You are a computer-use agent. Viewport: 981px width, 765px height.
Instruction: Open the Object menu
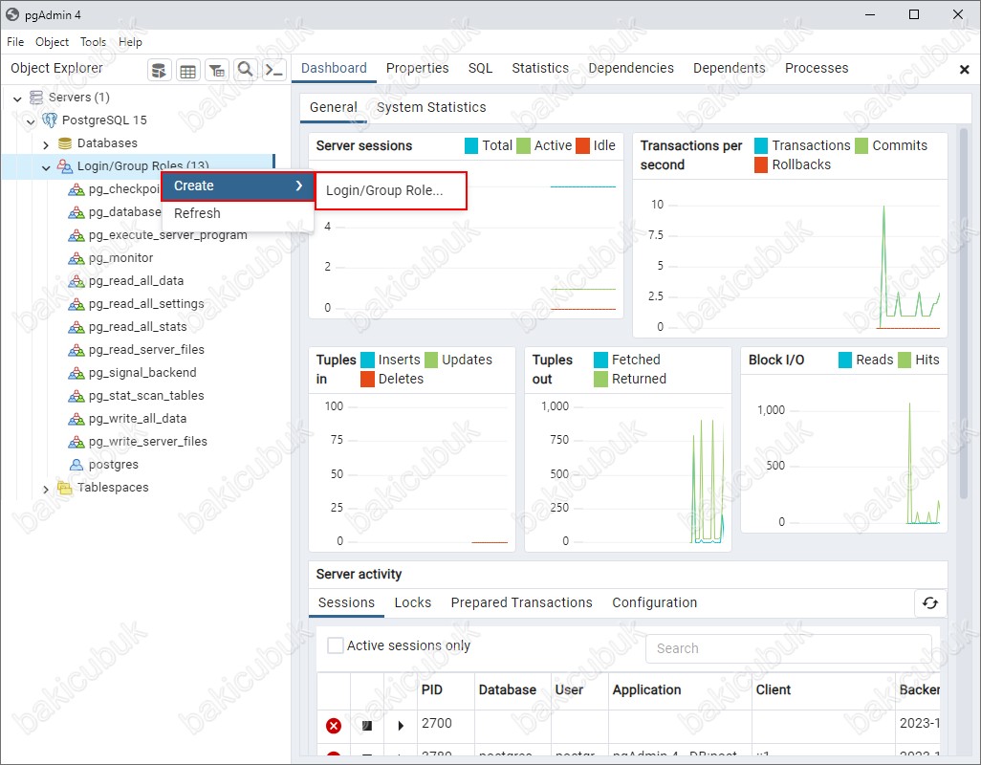coord(52,42)
